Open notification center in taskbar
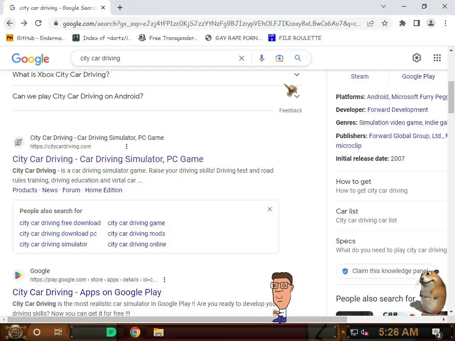This screenshot has width=455, height=341. coord(437,333)
